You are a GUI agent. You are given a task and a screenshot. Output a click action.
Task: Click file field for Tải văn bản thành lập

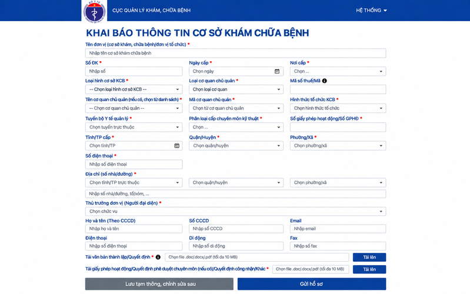(x=257, y=257)
